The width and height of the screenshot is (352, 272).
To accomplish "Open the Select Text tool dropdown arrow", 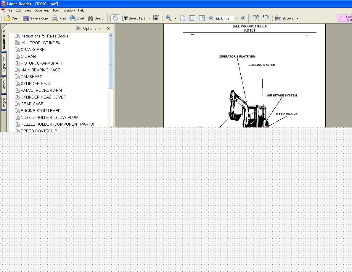I will point(149,18).
